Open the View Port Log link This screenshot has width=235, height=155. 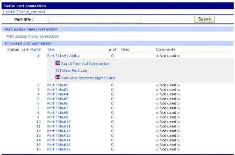tap(71, 70)
